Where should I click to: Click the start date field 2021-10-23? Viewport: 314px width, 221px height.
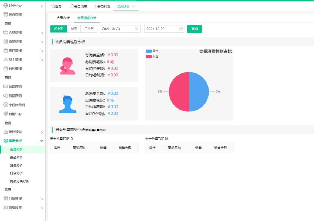click(x=120, y=29)
